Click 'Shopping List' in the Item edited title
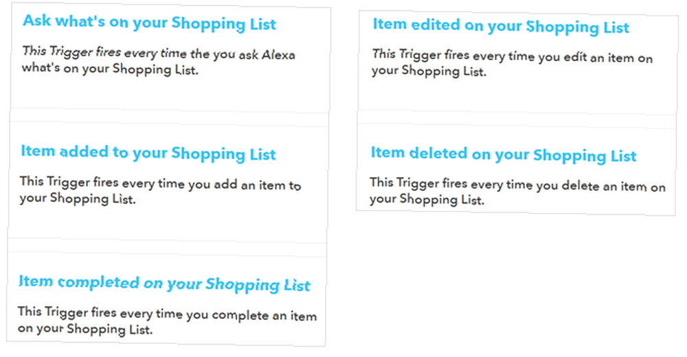Screen dimensions: 687x357 (x=578, y=27)
